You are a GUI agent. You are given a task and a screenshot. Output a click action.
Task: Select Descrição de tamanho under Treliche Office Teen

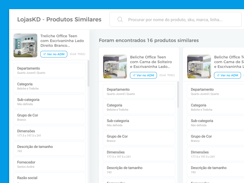coord(49,149)
